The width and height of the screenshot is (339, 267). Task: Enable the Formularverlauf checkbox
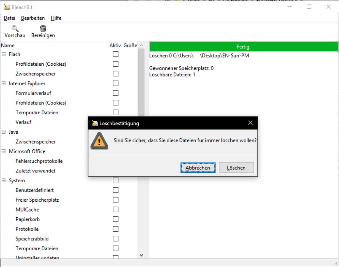[x=115, y=93]
